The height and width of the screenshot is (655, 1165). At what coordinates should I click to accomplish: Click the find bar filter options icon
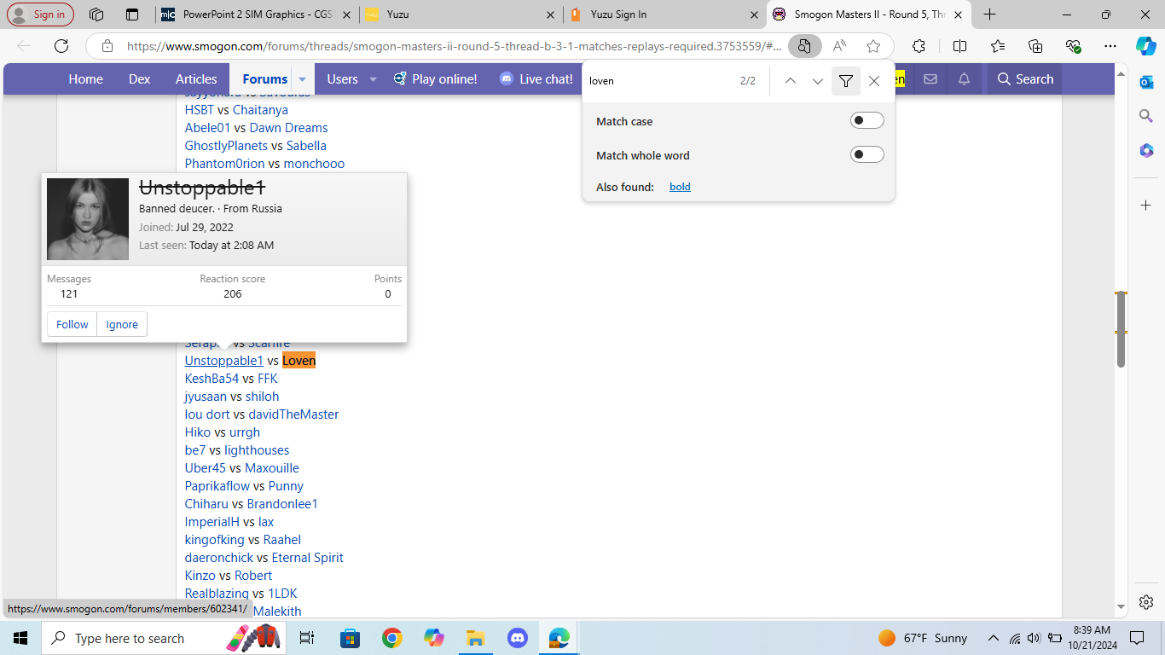click(x=845, y=81)
